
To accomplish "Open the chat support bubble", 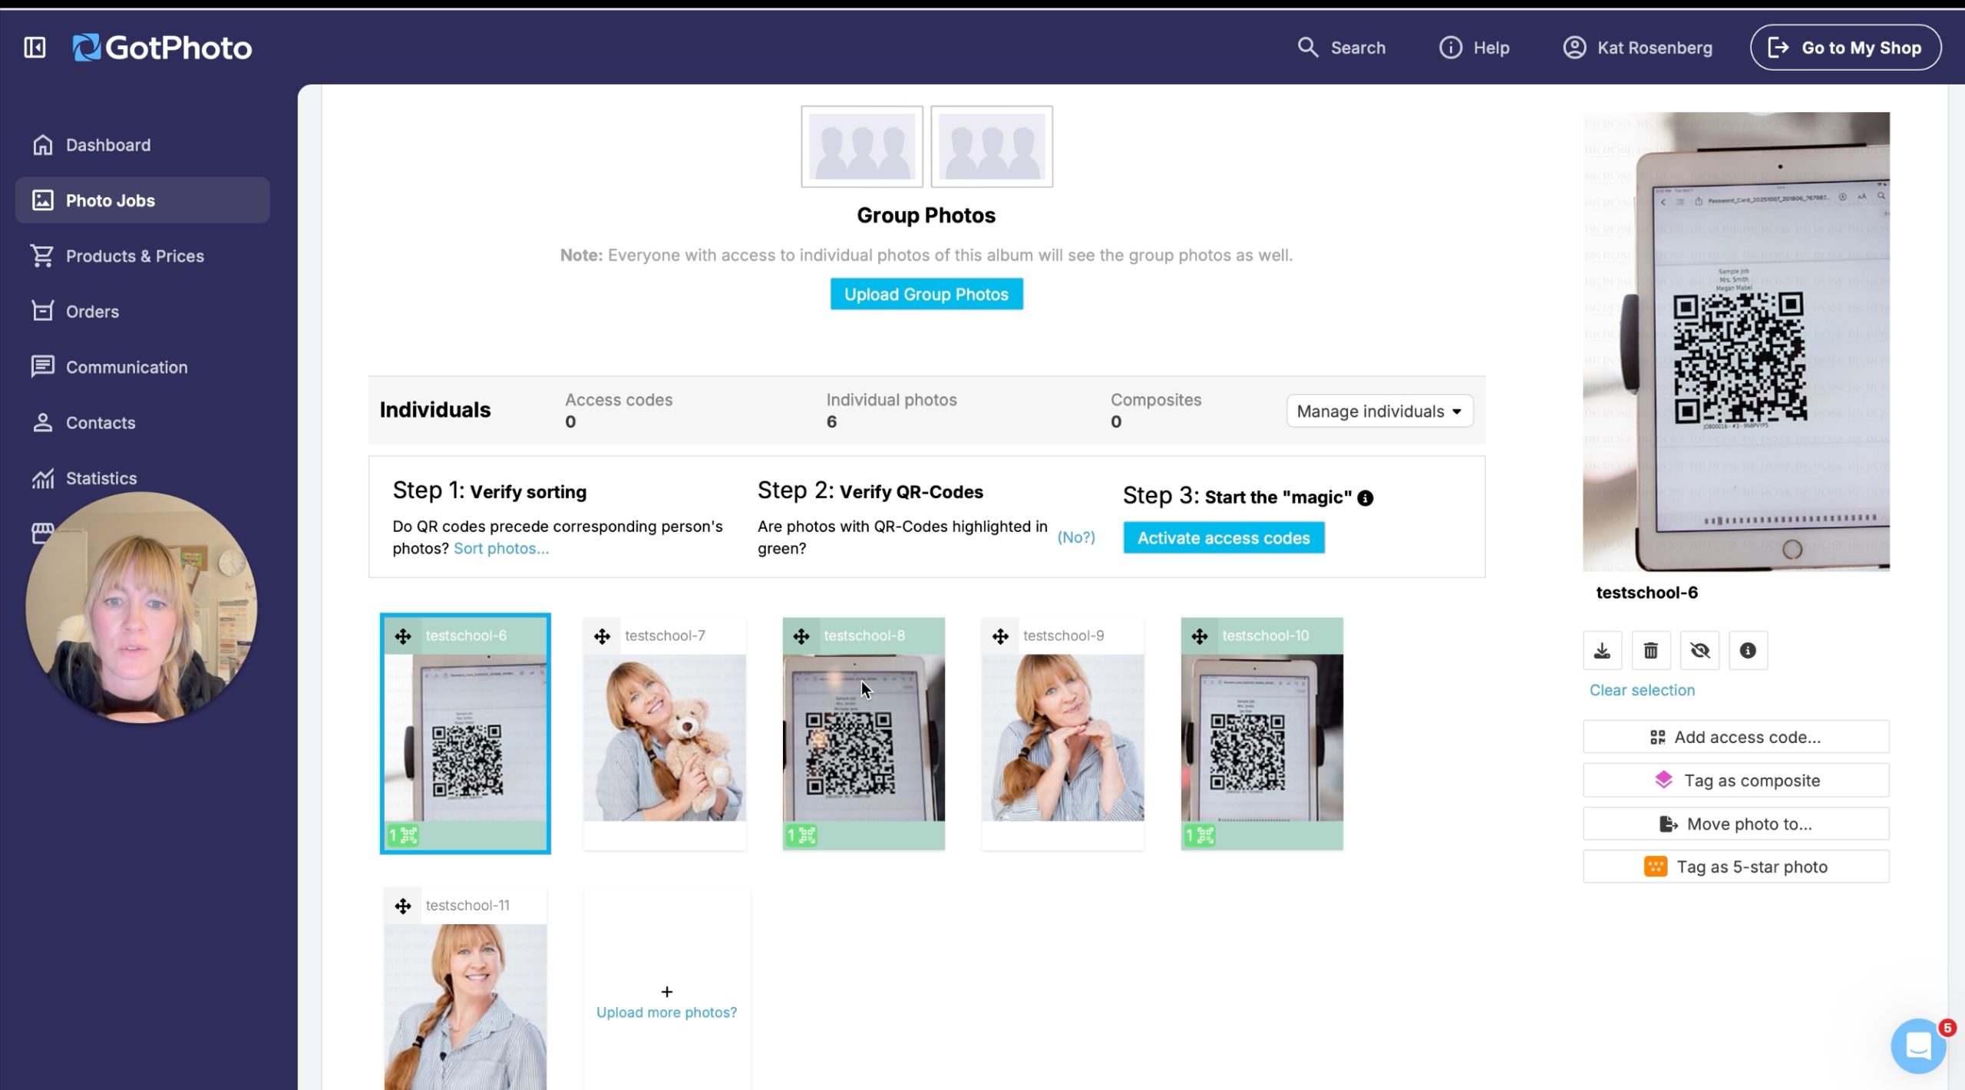I will 1917,1045.
